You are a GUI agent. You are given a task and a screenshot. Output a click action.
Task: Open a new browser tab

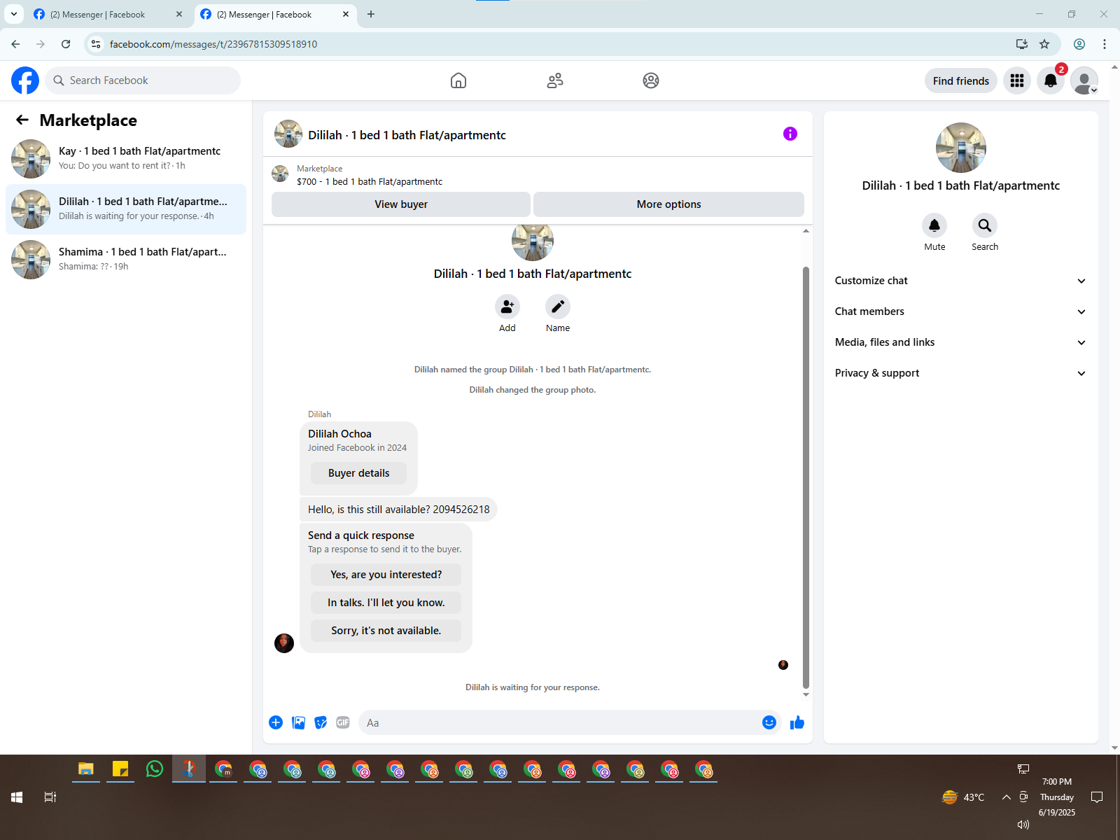point(371,14)
